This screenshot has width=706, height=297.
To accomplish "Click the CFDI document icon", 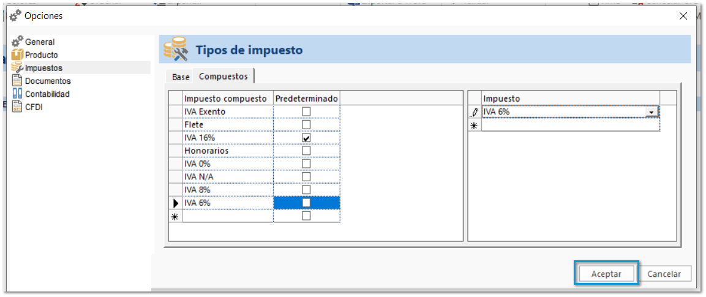I will (x=18, y=107).
